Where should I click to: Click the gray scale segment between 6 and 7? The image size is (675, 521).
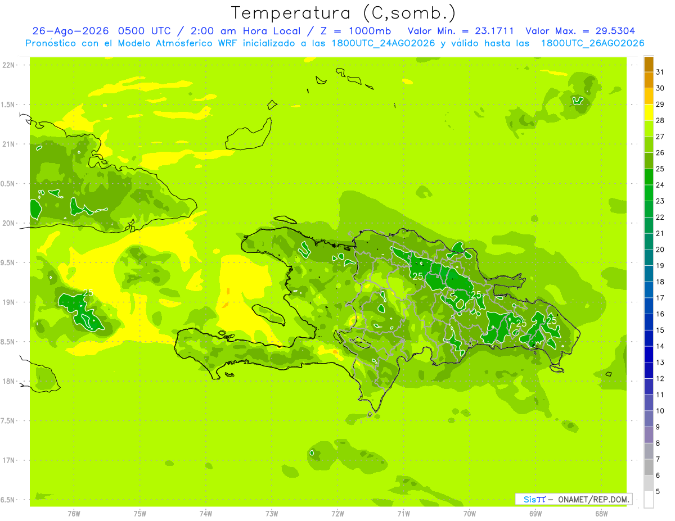tap(649, 467)
